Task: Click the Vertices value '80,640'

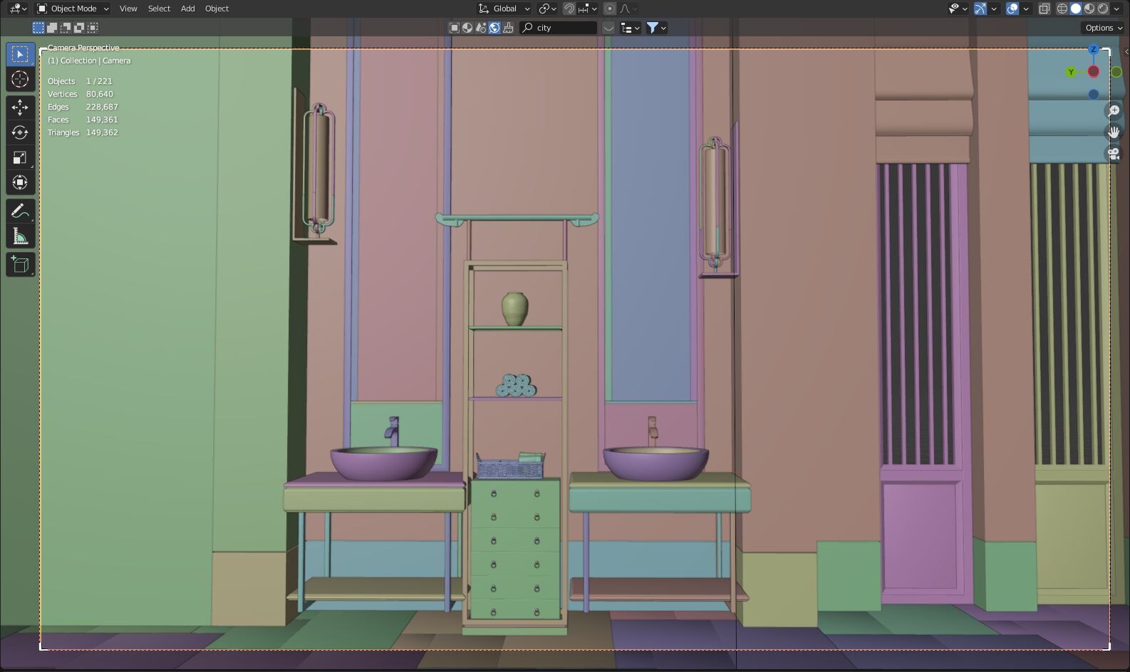Action: pos(100,94)
